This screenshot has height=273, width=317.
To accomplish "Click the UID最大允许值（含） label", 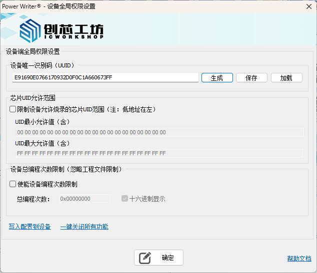I will coord(42,143).
